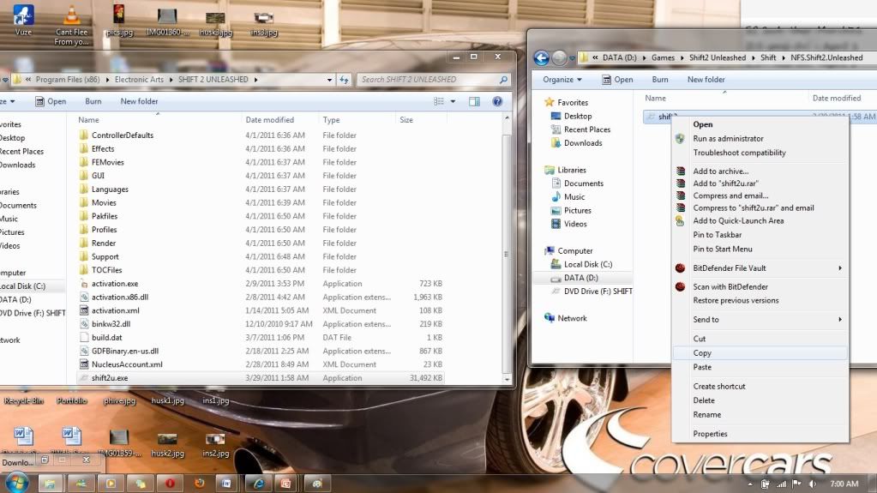Open Downloads in the right navigation pane

(577, 142)
